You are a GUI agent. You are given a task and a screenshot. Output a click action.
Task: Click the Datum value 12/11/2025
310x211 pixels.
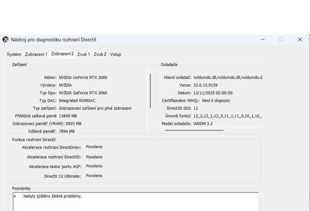click(213, 93)
